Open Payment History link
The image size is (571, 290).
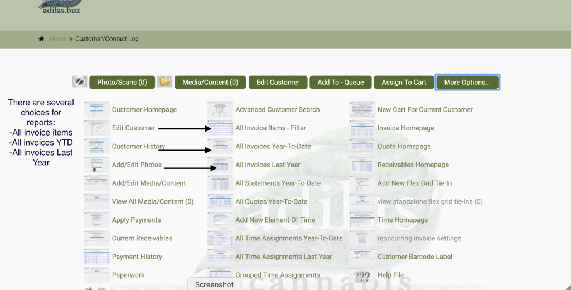click(137, 257)
